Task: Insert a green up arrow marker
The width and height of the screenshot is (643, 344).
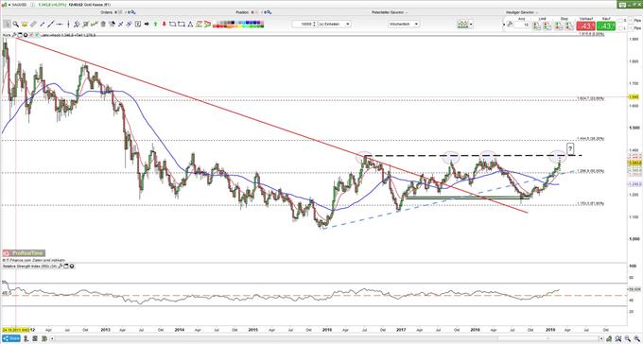Action: (x=155, y=24)
